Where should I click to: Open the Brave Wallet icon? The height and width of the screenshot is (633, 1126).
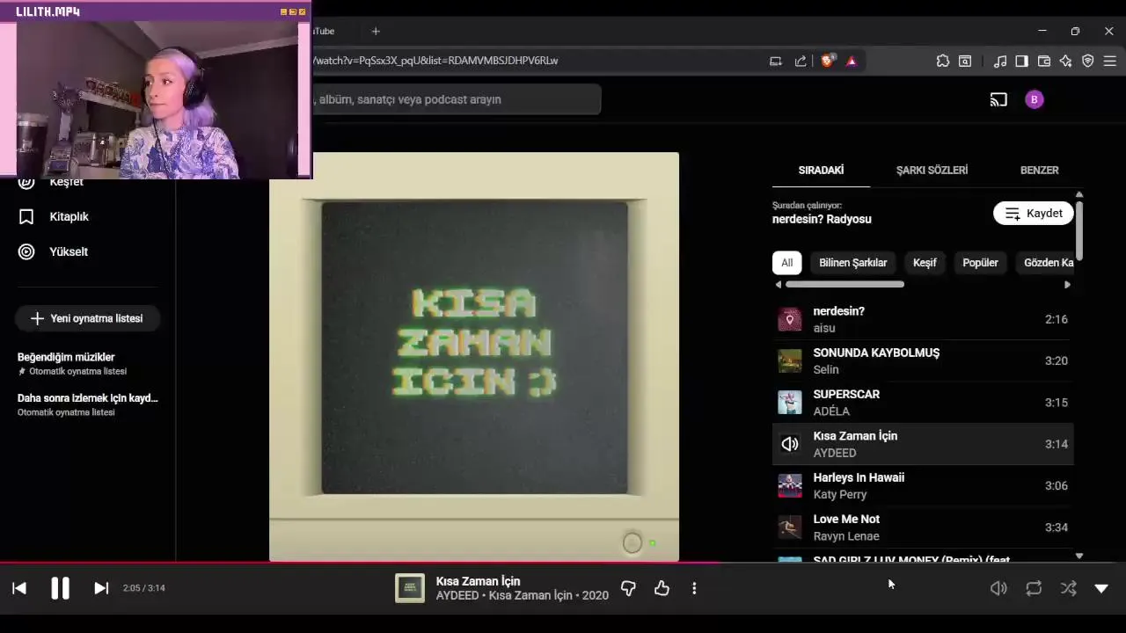tap(1044, 61)
